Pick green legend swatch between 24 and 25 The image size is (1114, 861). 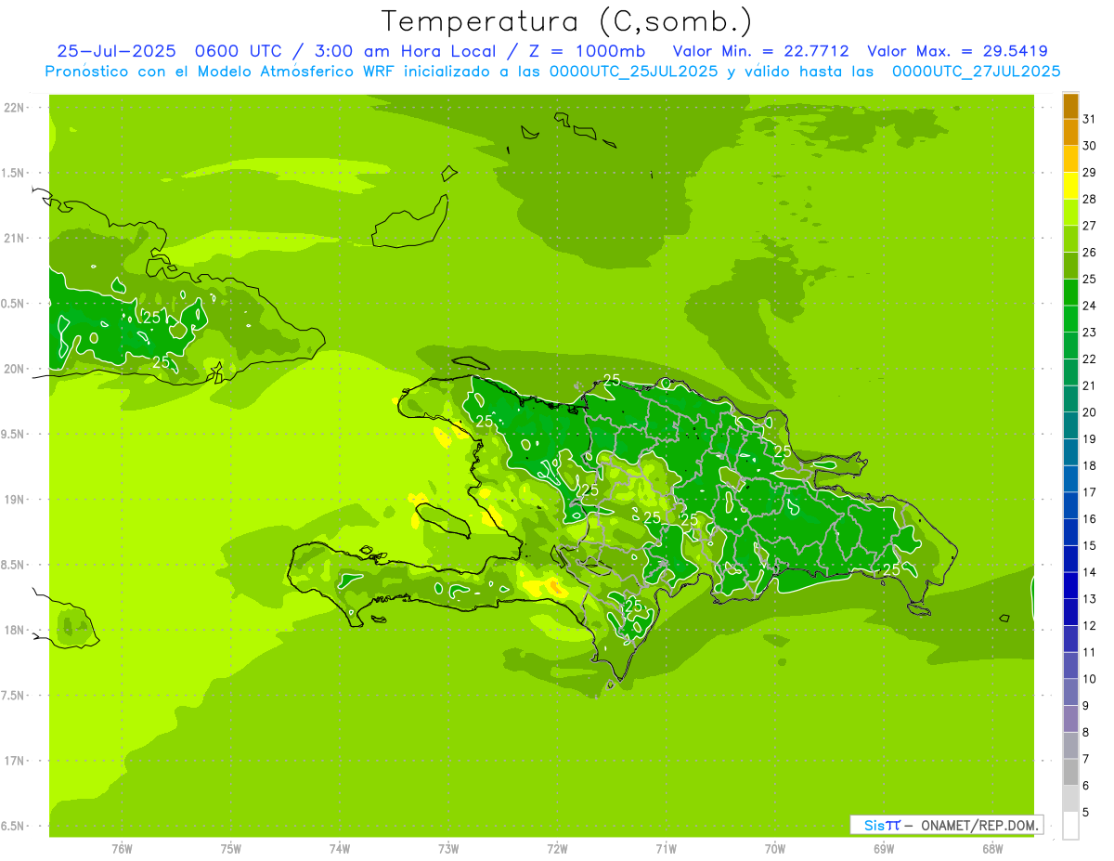[x=1070, y=293]
